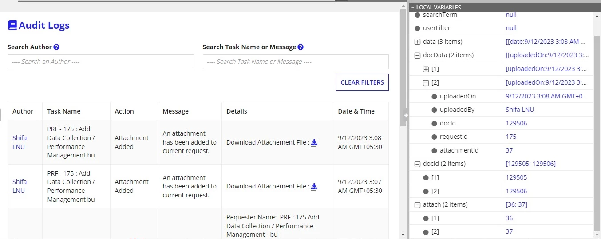Click the docId [1] value 129505
The width and height of the screenshot is (601, 239).
(516, 177)
